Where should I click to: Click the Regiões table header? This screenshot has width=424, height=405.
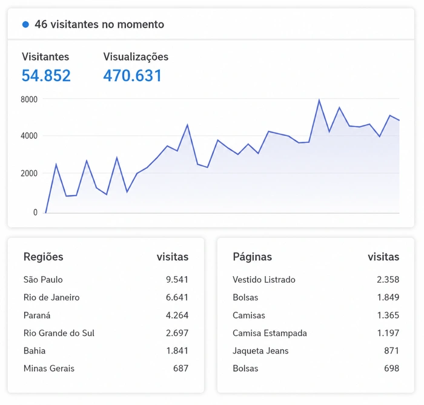(43, 257)
